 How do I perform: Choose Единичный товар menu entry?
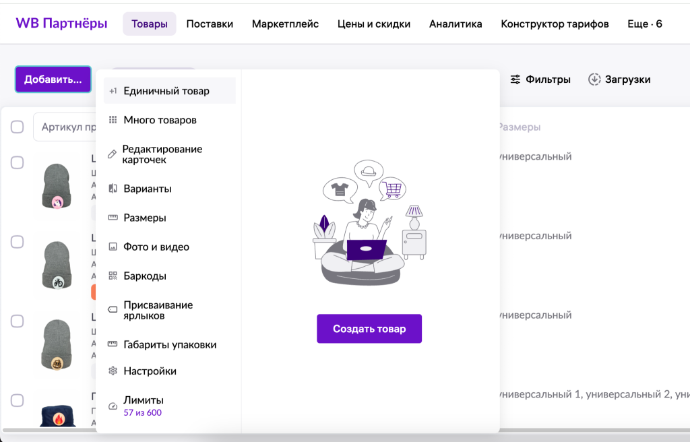[x=169, y=91]
